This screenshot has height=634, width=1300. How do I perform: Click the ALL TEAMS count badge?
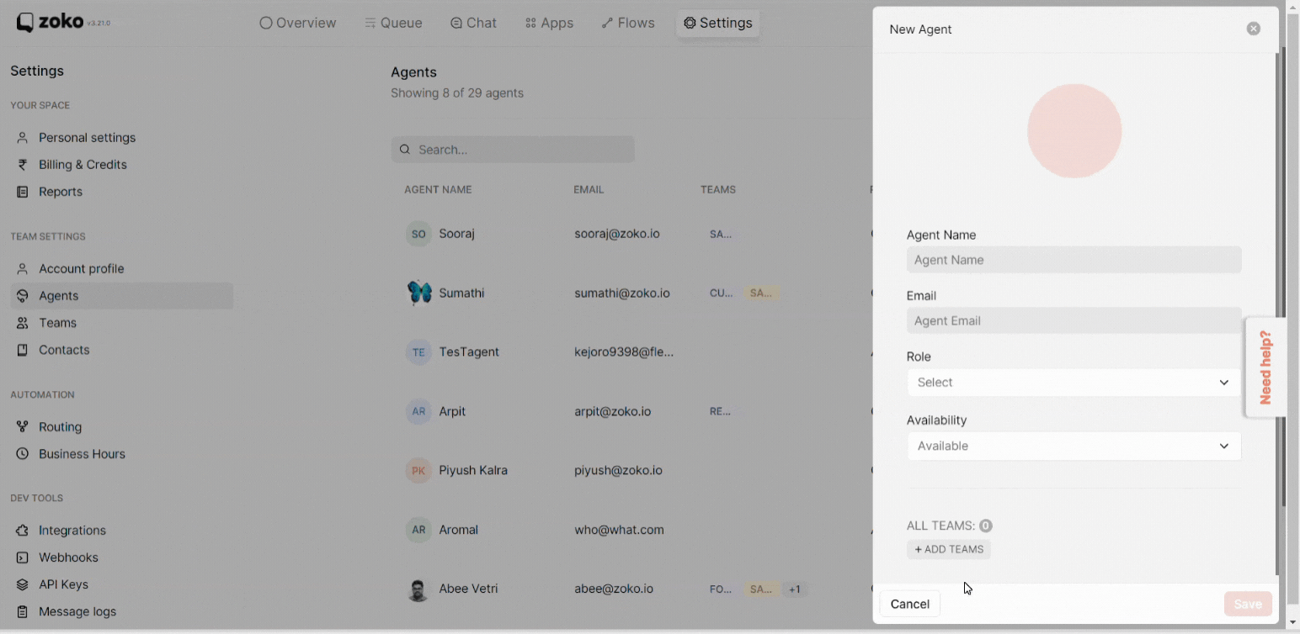click(x=985, y=526)
